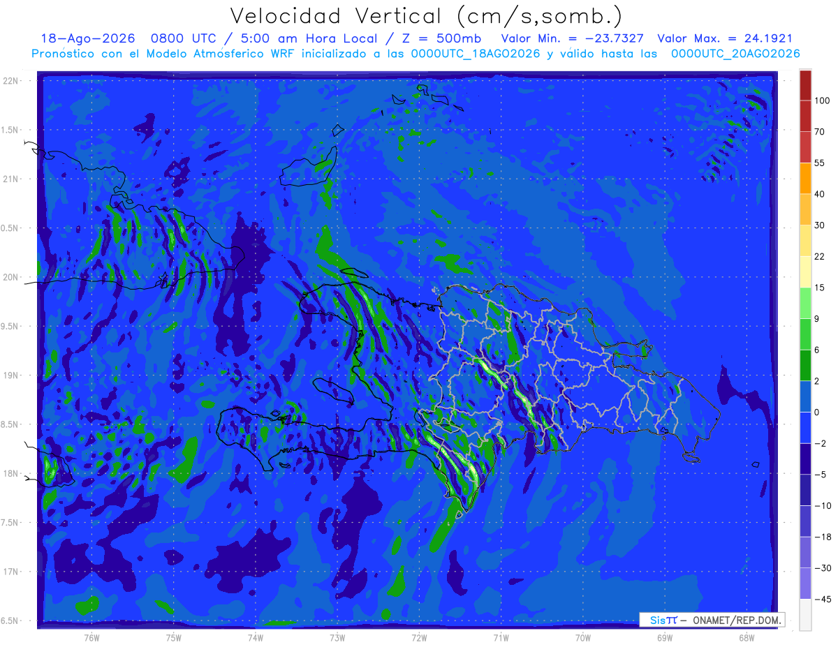Click the longitude label "70W"
The height and width of the screenshot is (647, 838).
pyautogui.click(x=583, y=637)
